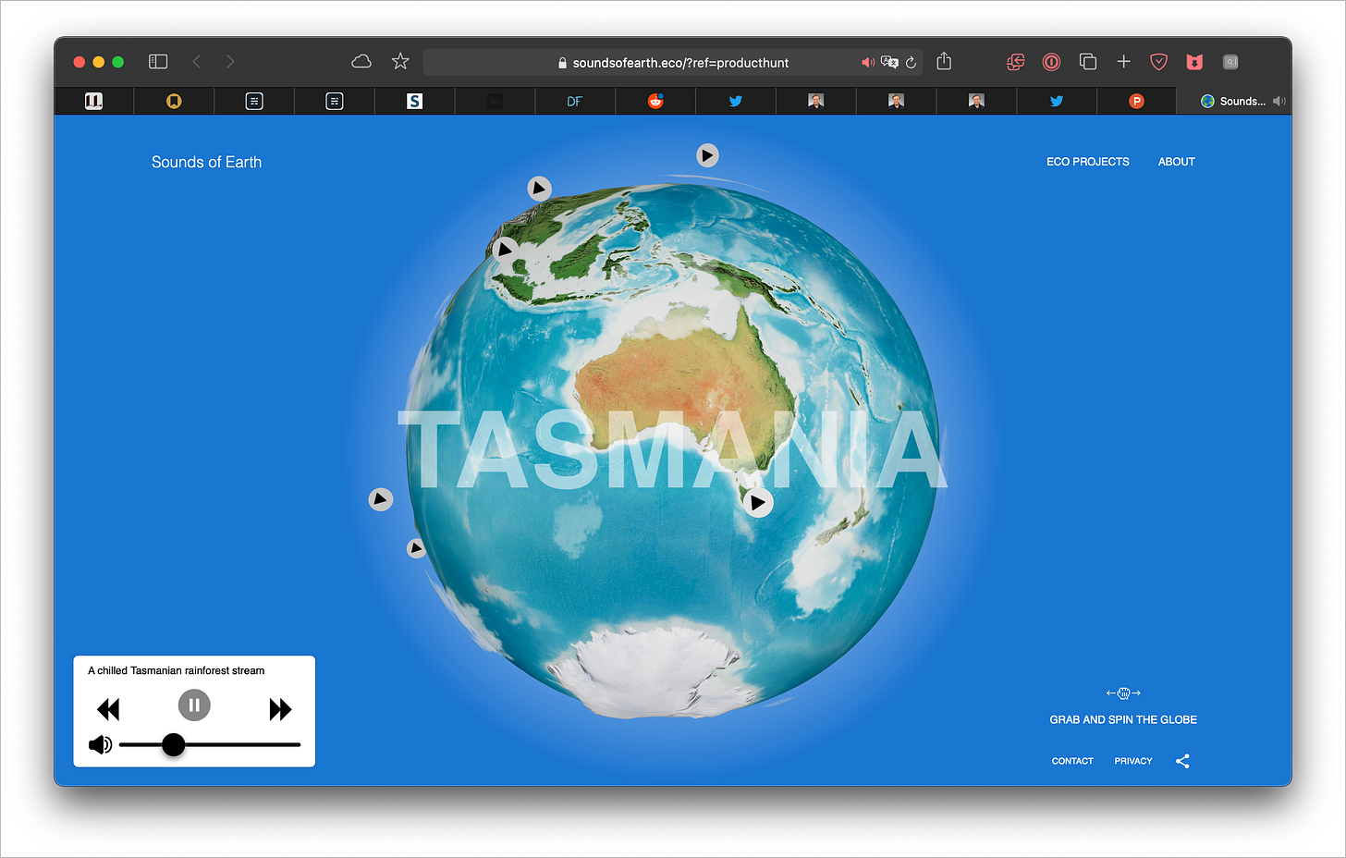Image resolution: width=1346 pixels, height=858 pixels.
Task: Mute the player with the volume speaker icon
Action: click(x=100, y=744)
